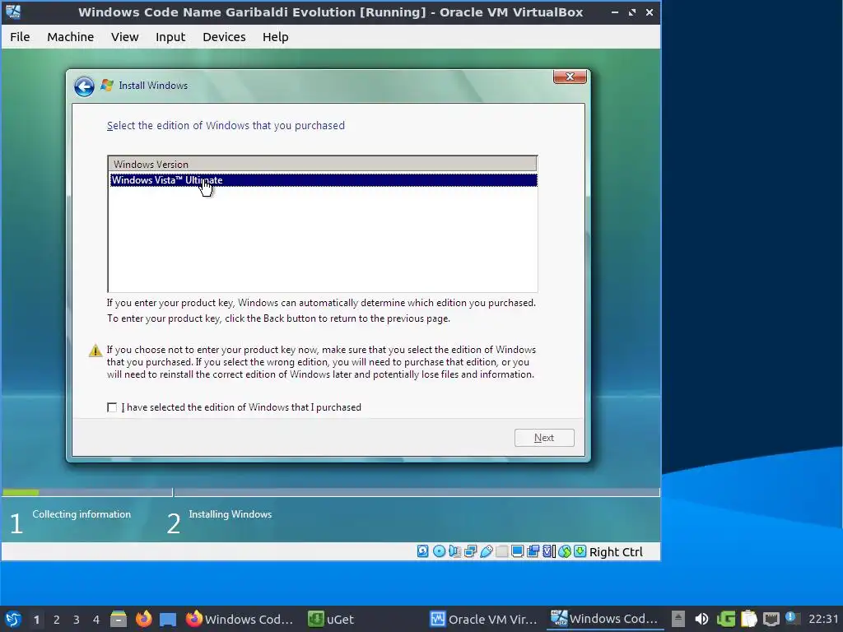The width and height of the screenshot is (843, 632).
Task: Click the audio indicator icon in status bar
Action: coord(454,551)
